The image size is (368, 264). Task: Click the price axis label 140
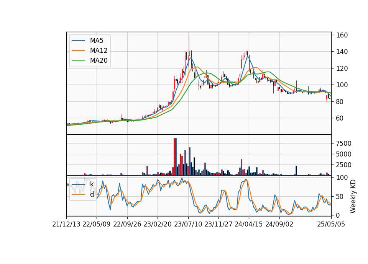point(342,52)
